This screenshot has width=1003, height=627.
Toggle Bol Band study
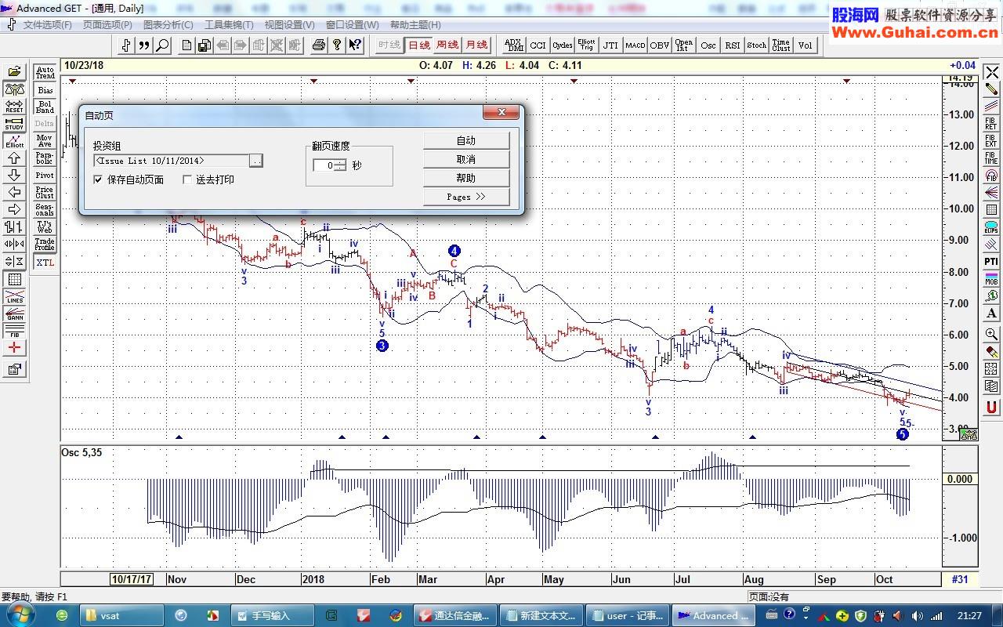[x=45, y=107]
